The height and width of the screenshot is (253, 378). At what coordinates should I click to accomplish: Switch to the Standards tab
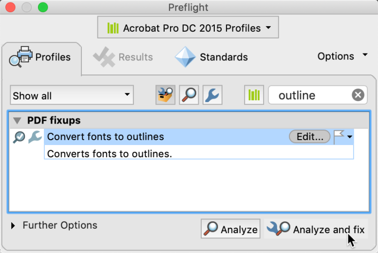(211, 57)
